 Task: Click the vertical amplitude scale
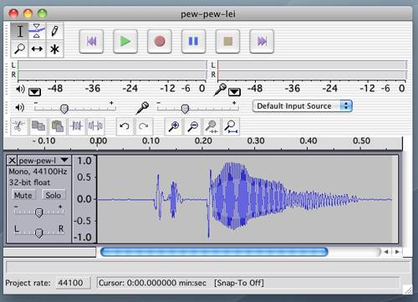tap(84, 199)
